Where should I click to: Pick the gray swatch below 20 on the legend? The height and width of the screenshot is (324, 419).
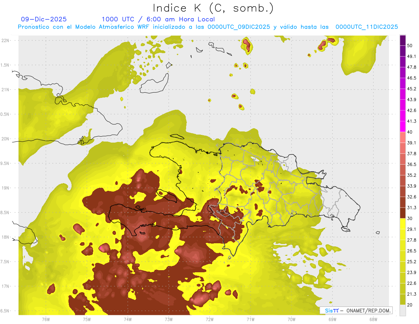point(403,310)
